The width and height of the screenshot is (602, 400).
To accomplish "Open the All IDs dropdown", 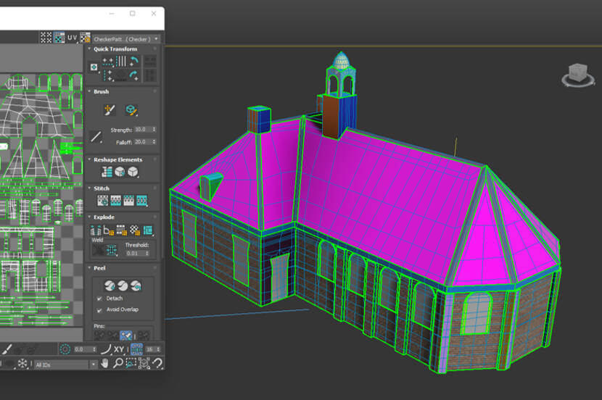I will click(65, 364).
